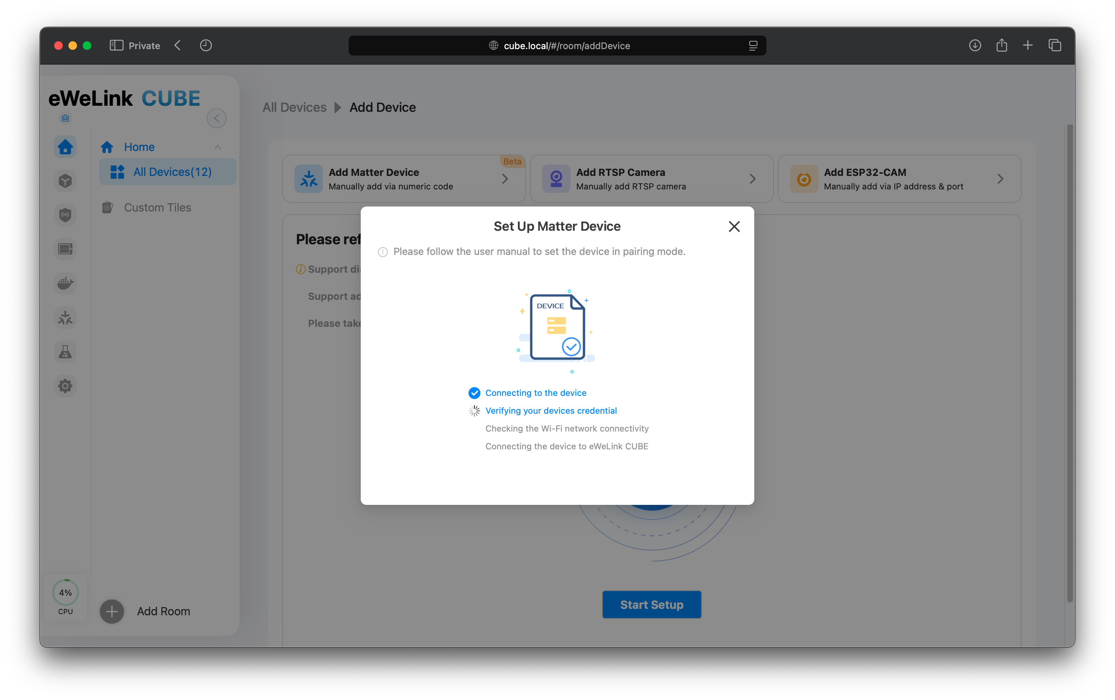This screenshot has height=700, width=1115.
Task: Select the home sidebar icon
Action: click(x=65, y=147)
